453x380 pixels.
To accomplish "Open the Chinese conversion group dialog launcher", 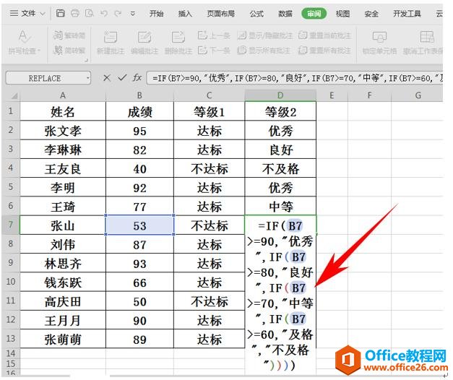I will click(86, 60).
